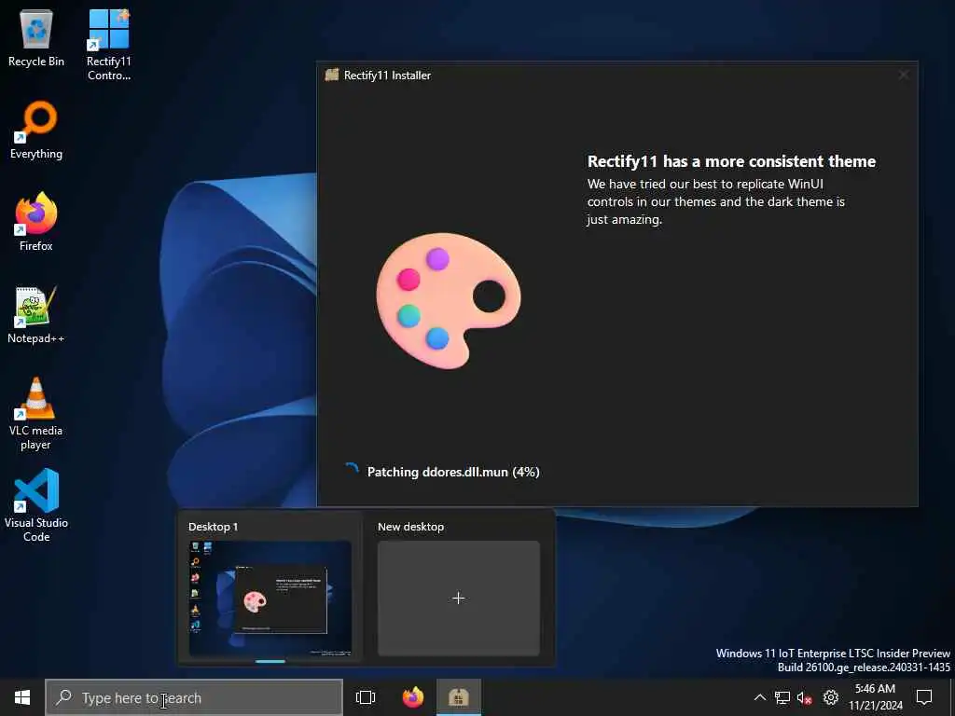The width and height of the screenshot is (955, 716).
Task: Select the Firefox desktop shortcut
Action: pyautogui.click(x=36, y=222)
